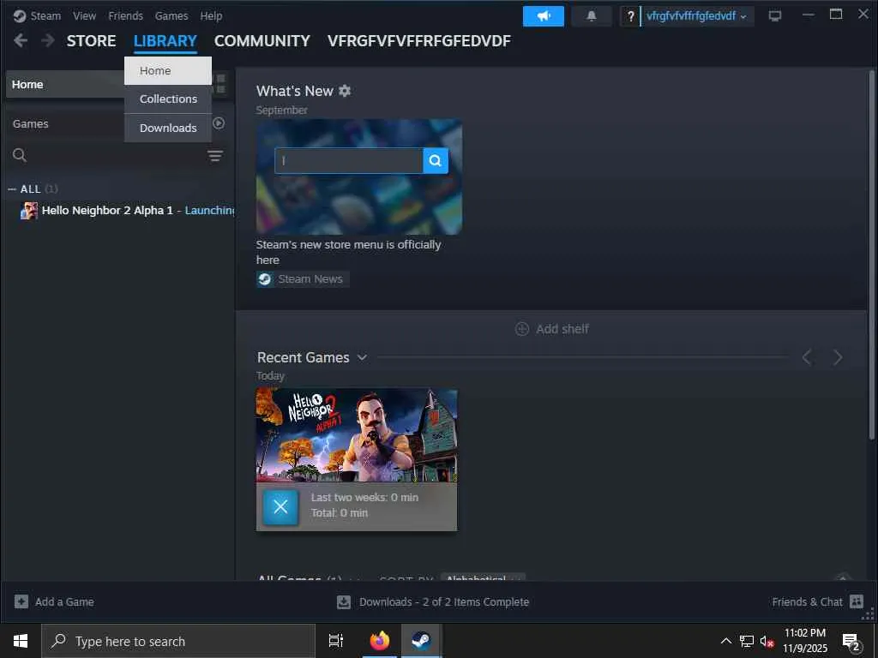Switch to Big Picture mode monitor icon
Viewport: 878px width, 658px height.
(774, 15)
